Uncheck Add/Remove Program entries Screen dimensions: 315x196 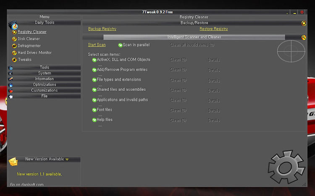(x=94, y=70)
